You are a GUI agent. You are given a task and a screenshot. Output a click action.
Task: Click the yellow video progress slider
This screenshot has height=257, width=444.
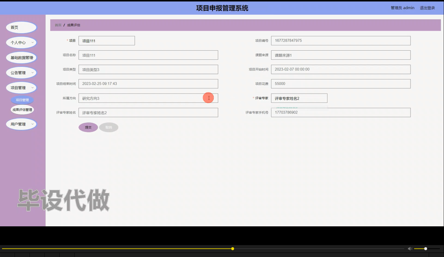click(x=232, y=249)
